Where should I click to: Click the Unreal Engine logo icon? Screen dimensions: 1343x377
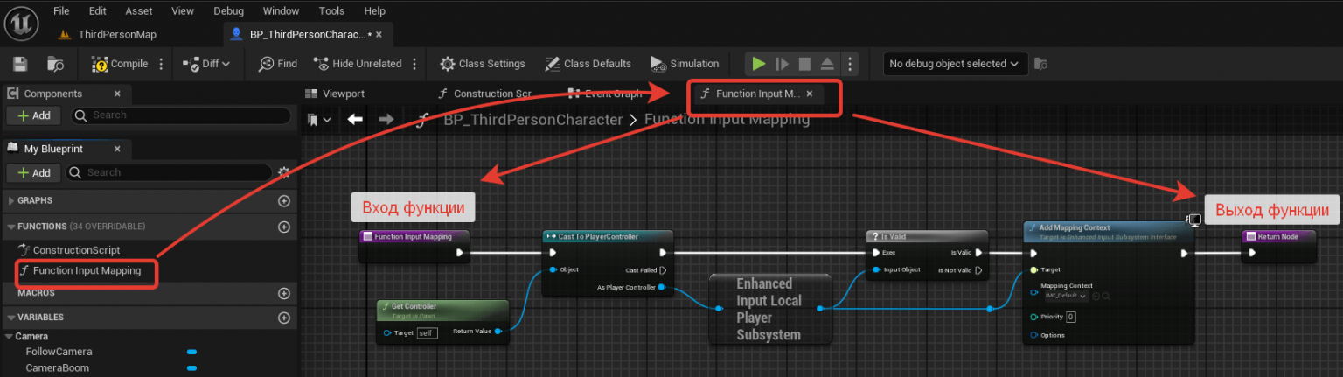21,22
